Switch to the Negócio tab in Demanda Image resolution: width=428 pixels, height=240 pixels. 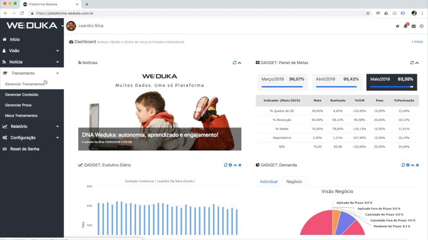[294, 182]
